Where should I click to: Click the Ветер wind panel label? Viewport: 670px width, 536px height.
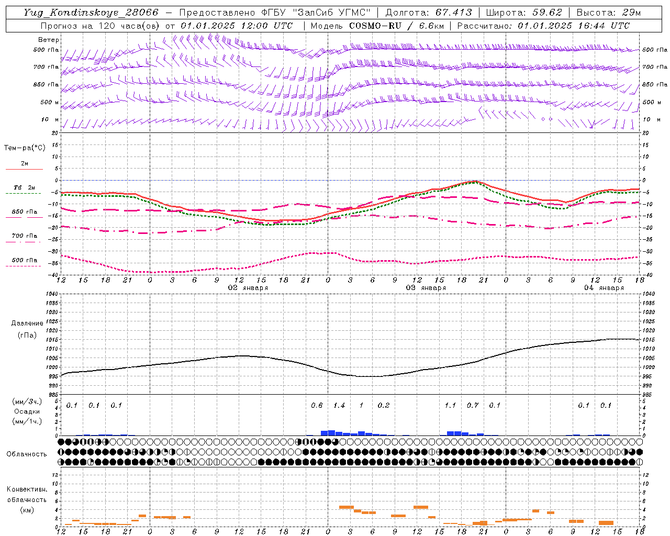click(49, 40)
